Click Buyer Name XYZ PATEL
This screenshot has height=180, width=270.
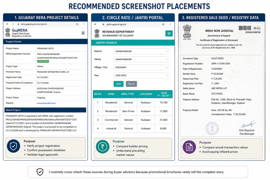pos(217,94)
